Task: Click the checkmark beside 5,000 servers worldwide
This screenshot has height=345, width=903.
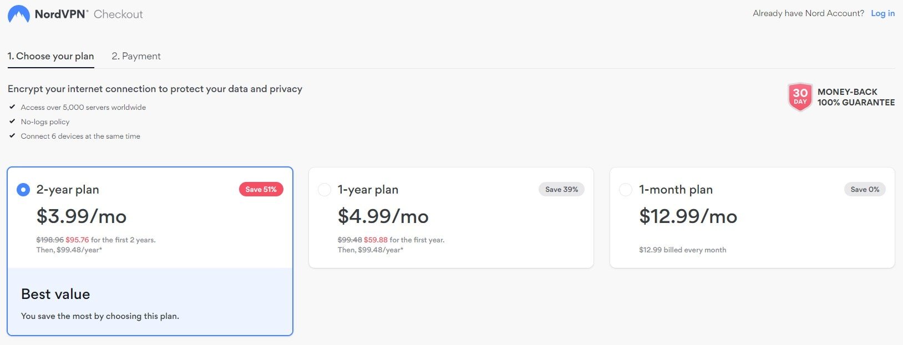Action: click(x=12, y=107)
